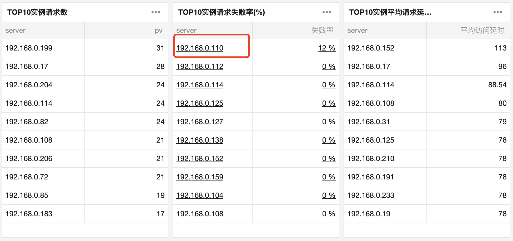The height and width of the screenshot is (241, 513).
Task: Click the 失败率 column header
Action: coord(322,31)
